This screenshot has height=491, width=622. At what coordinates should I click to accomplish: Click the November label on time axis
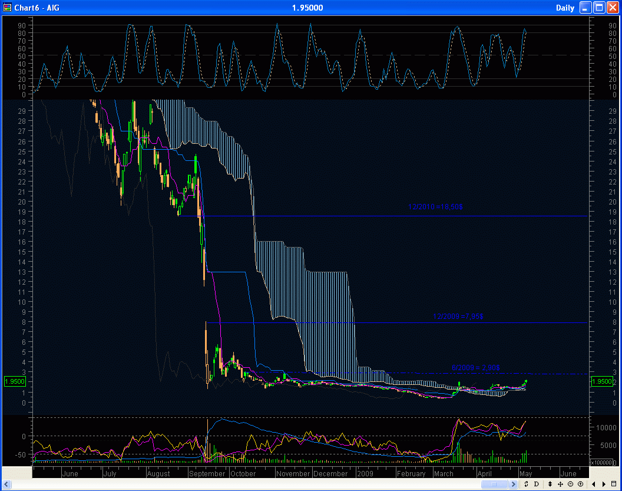pos(293,473)
